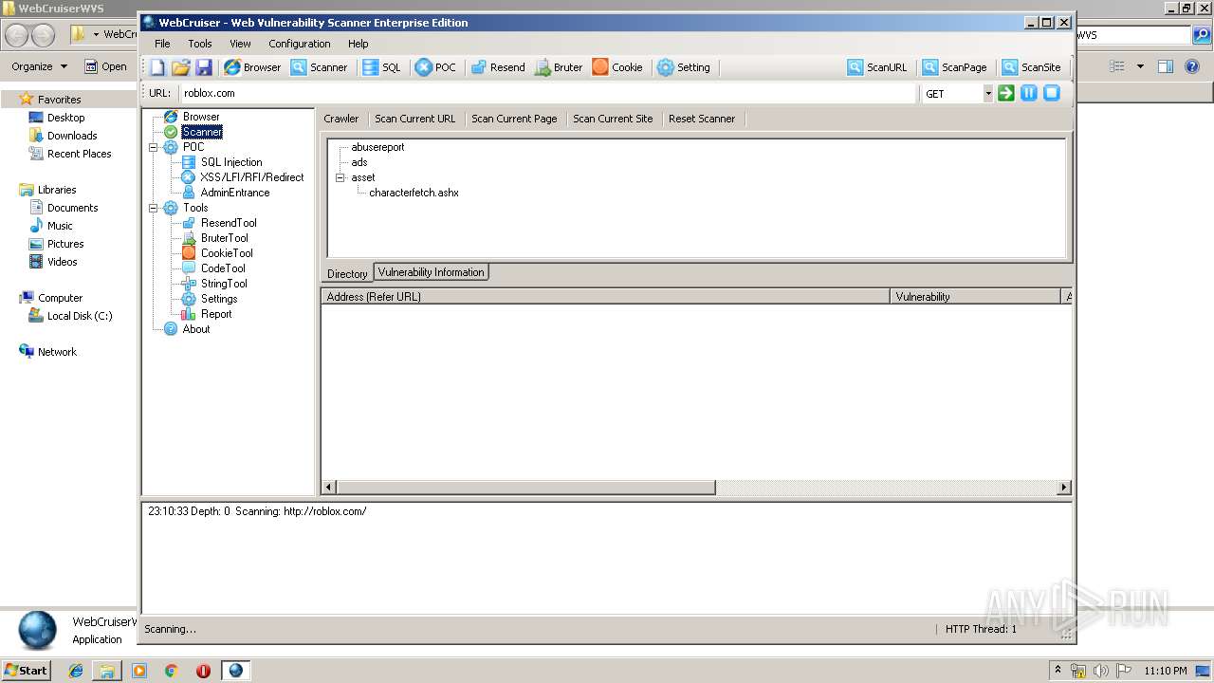Select the ads directory entry
The image size is (1214, 683).
(359, 162)
